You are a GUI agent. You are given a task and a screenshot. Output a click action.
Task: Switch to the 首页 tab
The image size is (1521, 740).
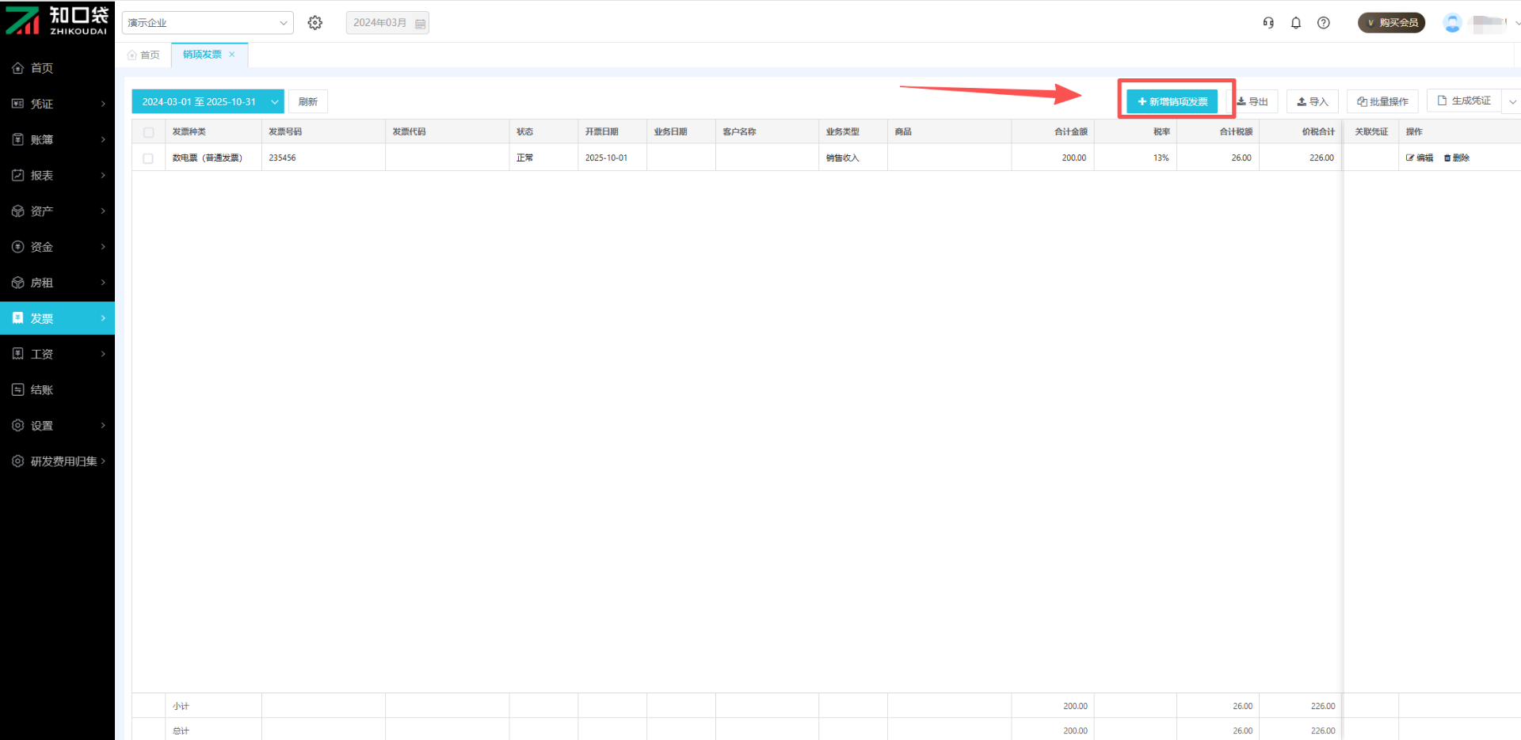point(144,55)
